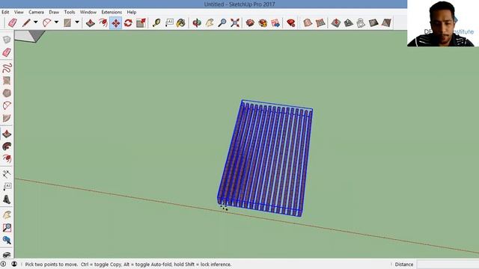Viewport: 479px width, 269px height.
Task: Select the Rotated Rectangle in left toolbar
Action: click(7, 81)
